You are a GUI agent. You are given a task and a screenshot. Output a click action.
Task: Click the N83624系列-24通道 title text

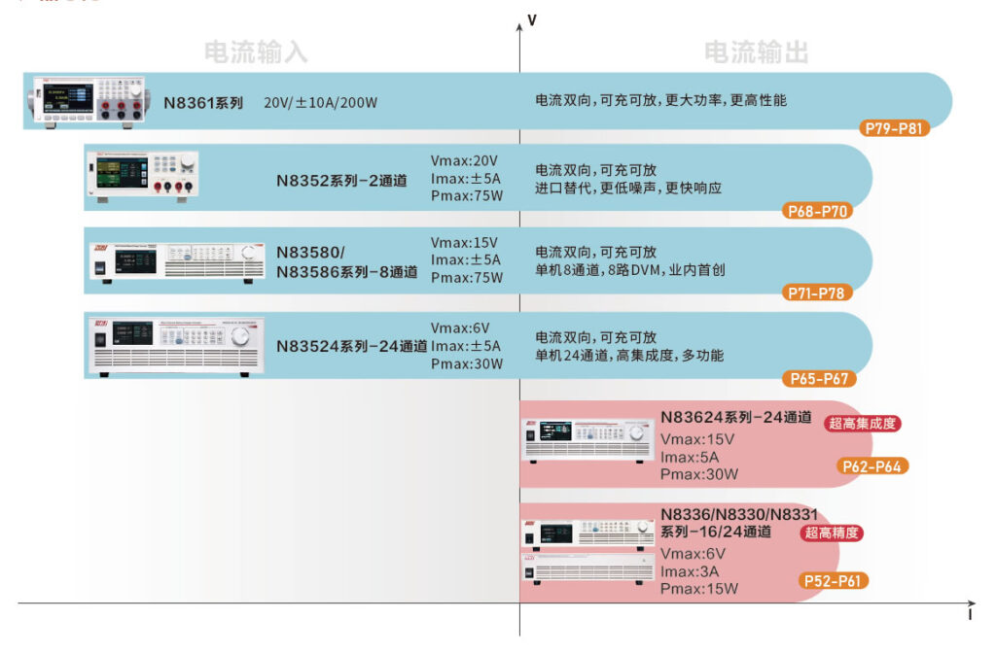[735, 417]
